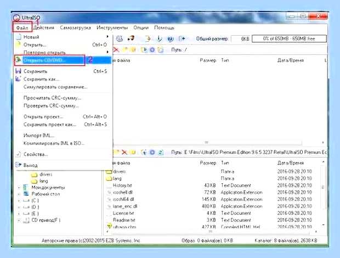This screenshot has height=258, width=340.
Task: Open the Файл menu
Action: 22,28
